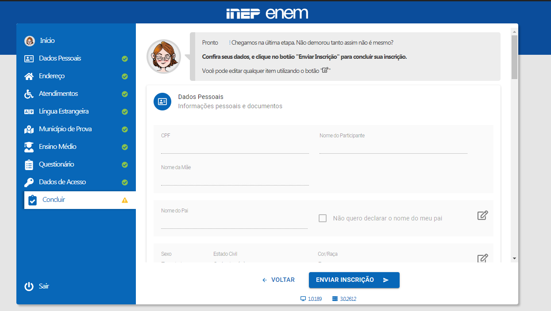The image size is (551, 311).
Task: Click the power icon next to Sair
Action: click(x=29, y=286)
